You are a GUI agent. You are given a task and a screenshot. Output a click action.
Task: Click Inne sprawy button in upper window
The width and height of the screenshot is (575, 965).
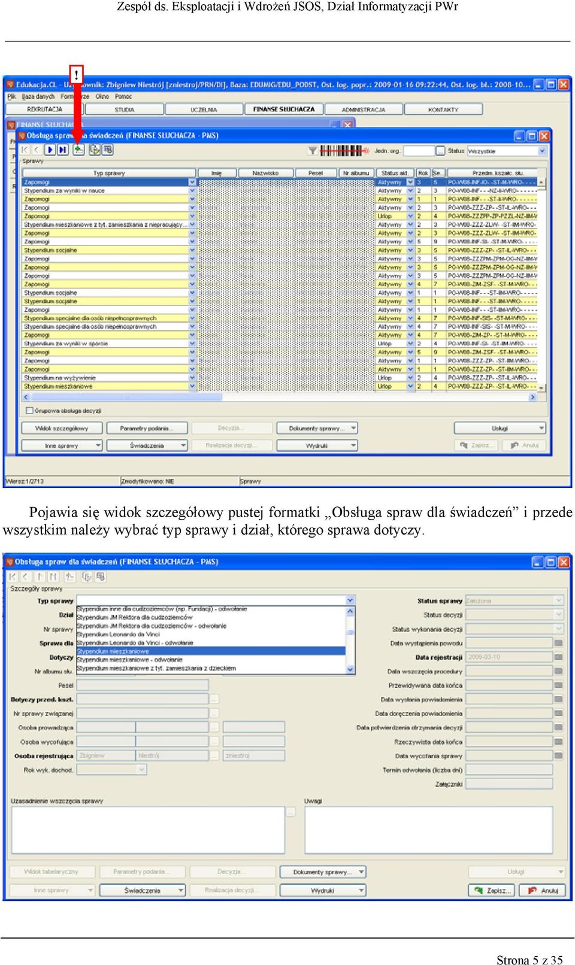tap(62, 445)
